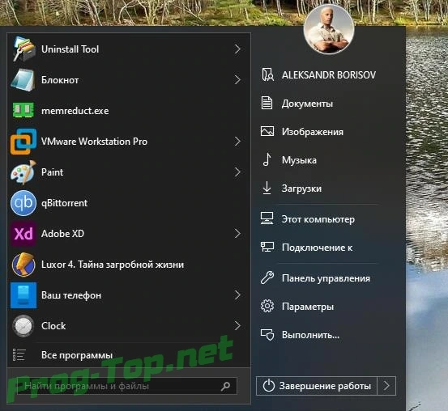Click the Изображения label
The image size is (448, 411).
[313, 132]
